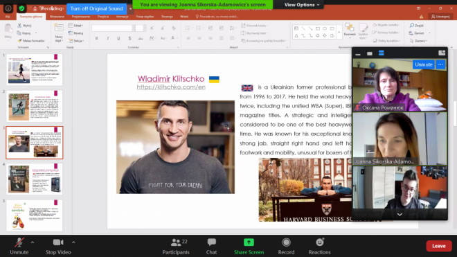Screen dimensions: 457x257
Task: Click the Kopiuj copy icon
Action: 19,33
